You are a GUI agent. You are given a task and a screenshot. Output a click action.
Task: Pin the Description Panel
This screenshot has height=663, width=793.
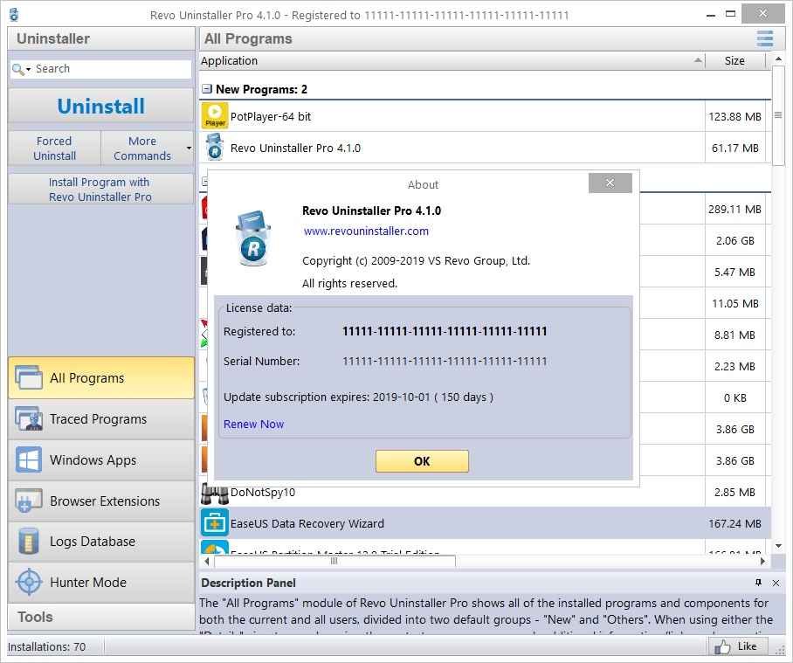click(758, 583)
